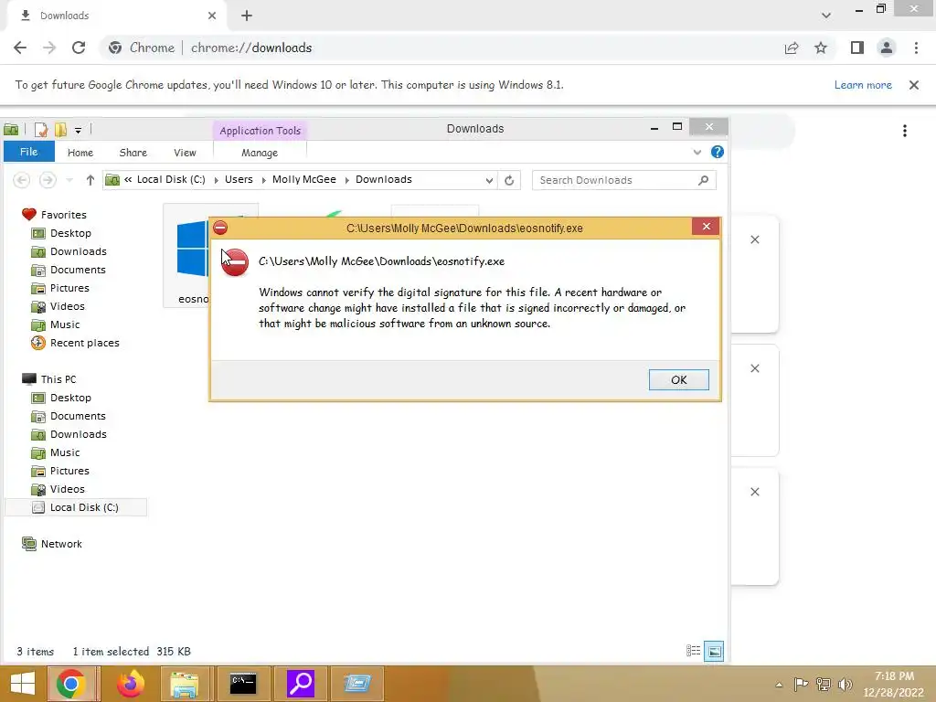Switch to the Home ribbon tab
The height and width of the screenshot is (702, 936).
point(80,153)
